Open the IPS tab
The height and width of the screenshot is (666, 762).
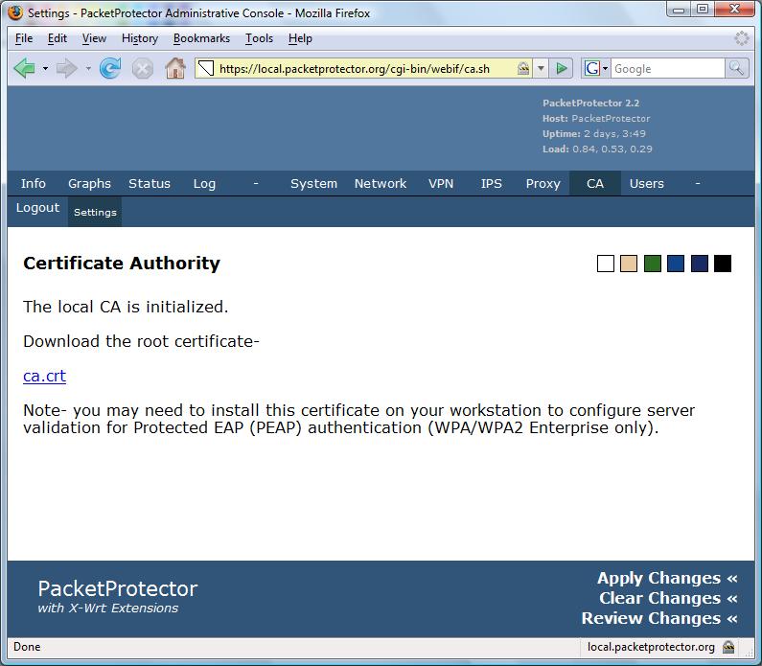pos(492,184)
